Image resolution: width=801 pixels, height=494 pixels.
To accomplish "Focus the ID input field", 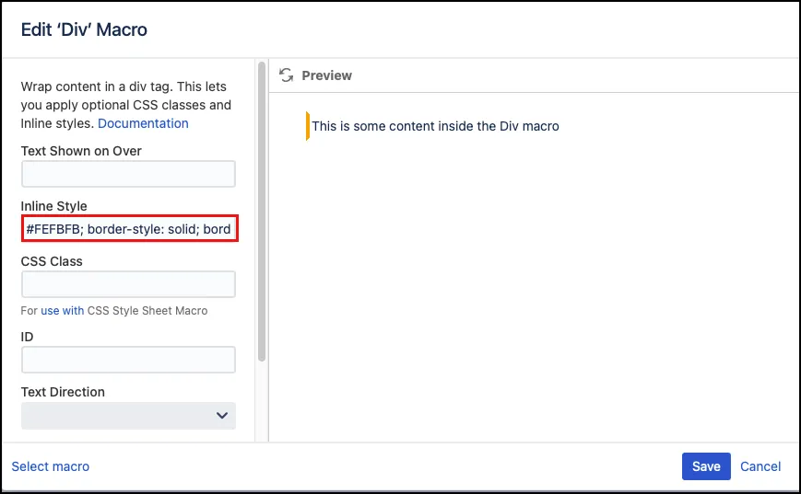I will 128,360.
